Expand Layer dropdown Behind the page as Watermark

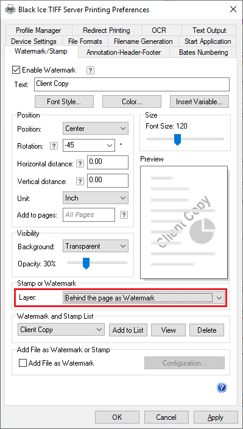[144, 298]
